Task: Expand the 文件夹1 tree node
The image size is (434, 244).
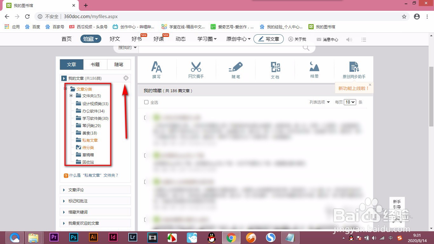Action: [x=71, y=96]
